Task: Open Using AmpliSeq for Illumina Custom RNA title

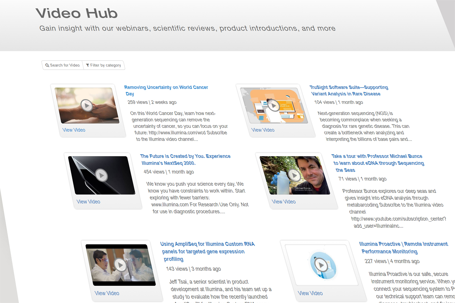Action: tap(207, 244)
